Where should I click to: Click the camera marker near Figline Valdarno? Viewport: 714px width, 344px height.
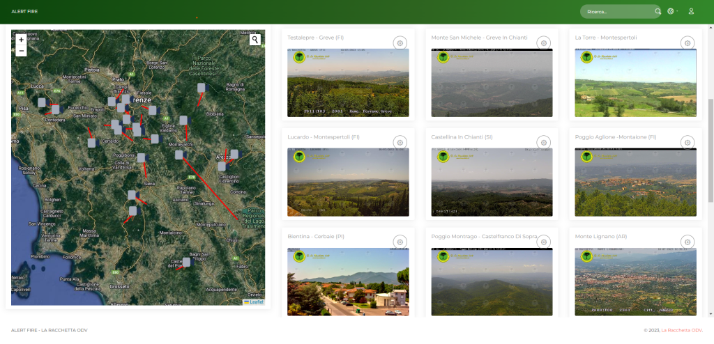click(x=183, y=120)
